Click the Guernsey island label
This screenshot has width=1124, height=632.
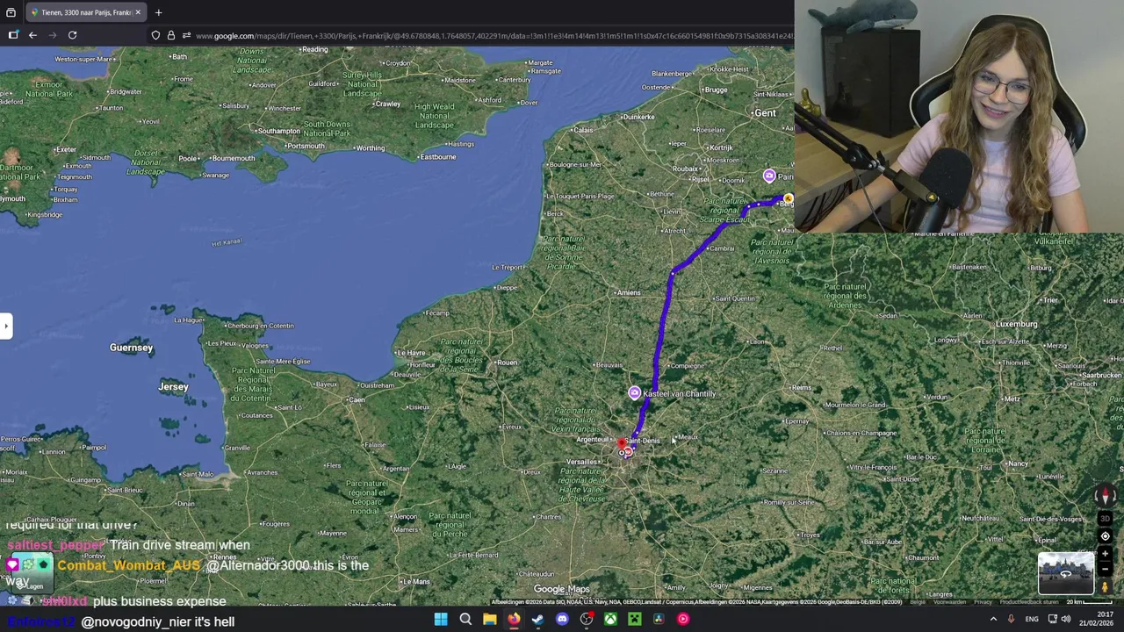click(x=131, y=348)
